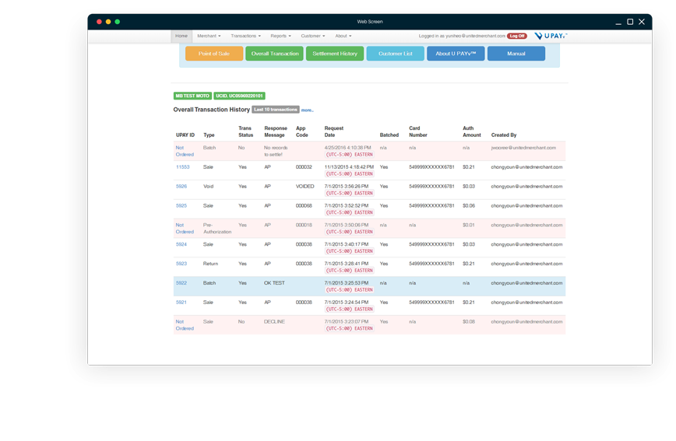Image resolution: width=676 pixels, height=441 pixels.
Task: Open Point of Sale
Action: click(214, 54)
